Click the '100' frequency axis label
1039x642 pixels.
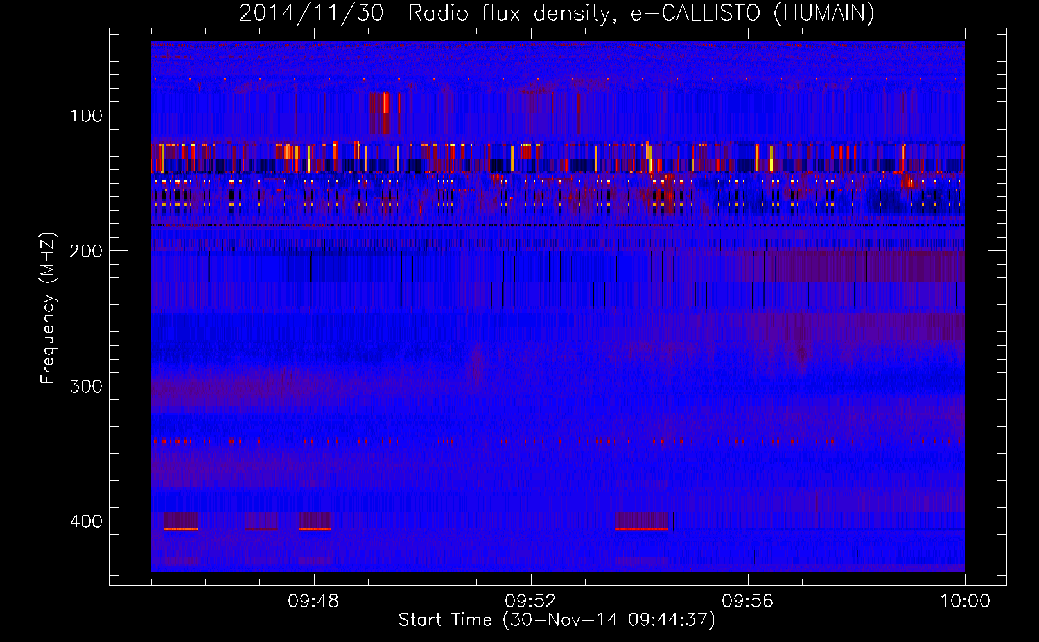(x=86, y=116)
